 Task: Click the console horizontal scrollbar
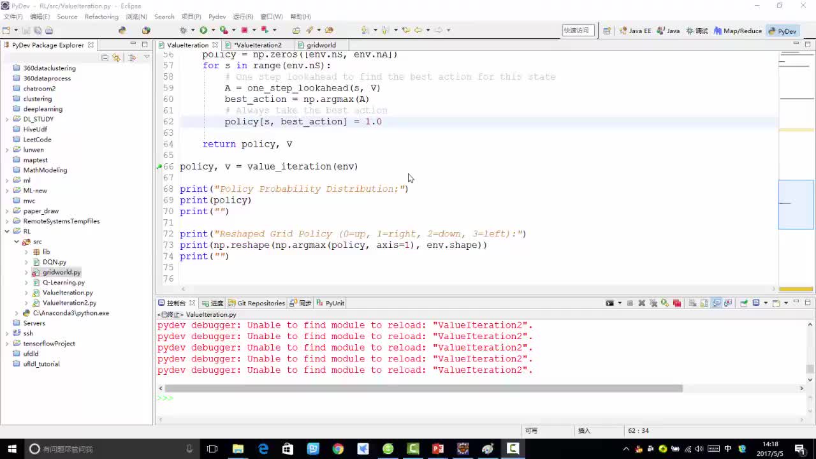tap(423, 388)
